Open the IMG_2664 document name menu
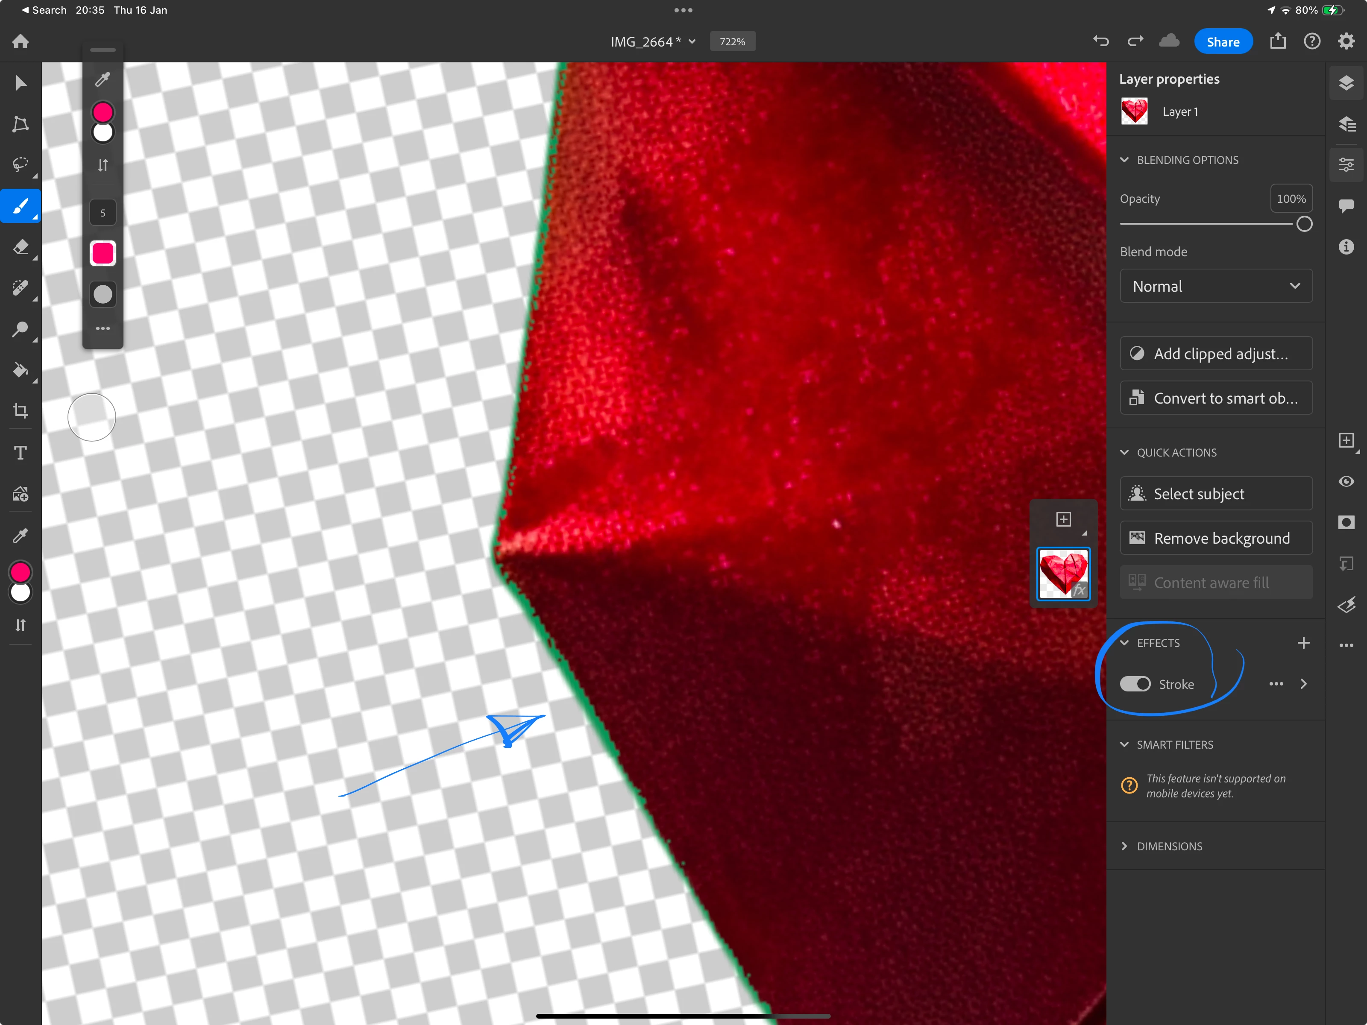 (653, 41)
